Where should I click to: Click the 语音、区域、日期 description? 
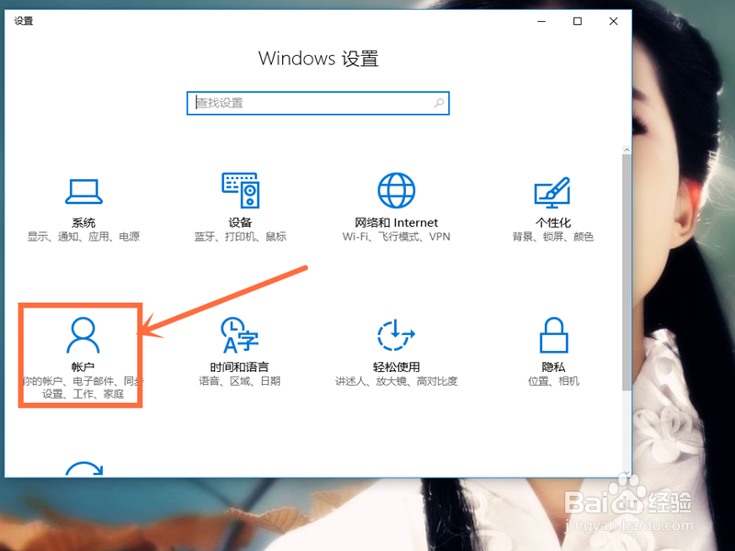click(x=240, y=381)
